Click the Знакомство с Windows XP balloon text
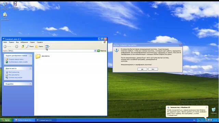 point(180,107)
